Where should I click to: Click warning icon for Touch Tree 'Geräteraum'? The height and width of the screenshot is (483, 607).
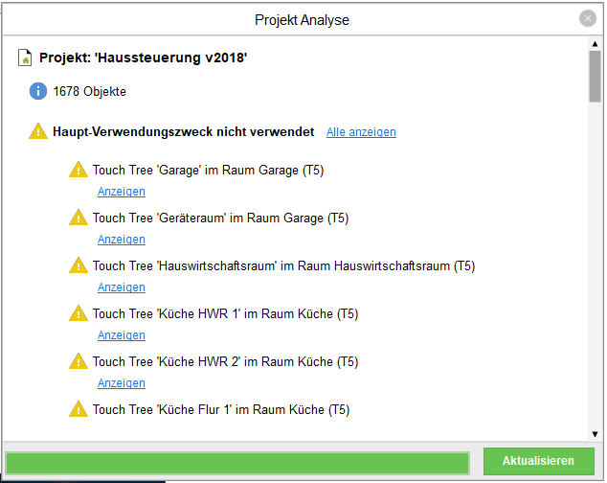tap(79, 218)
